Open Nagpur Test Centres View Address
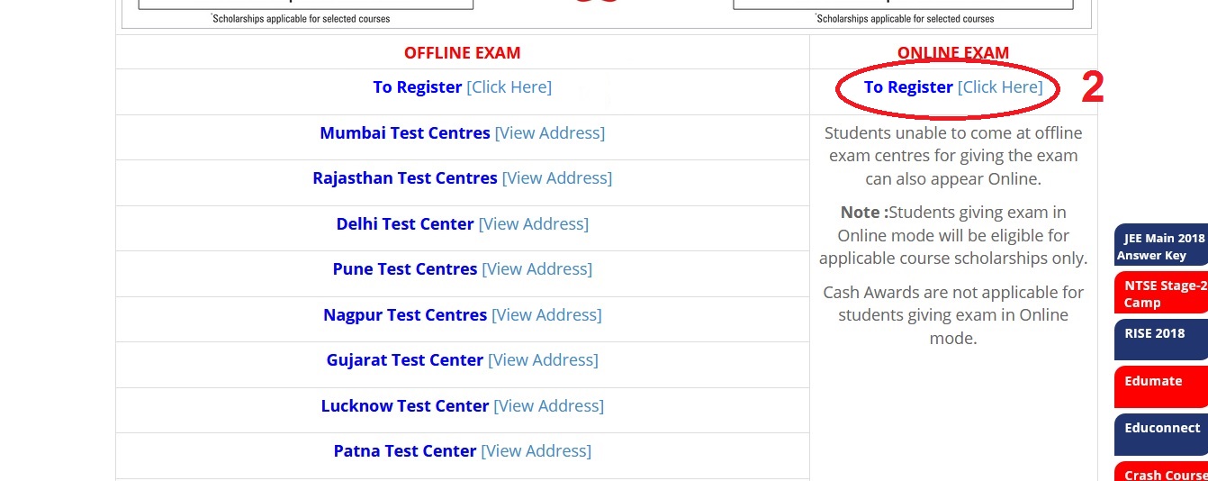 [546, 315]
